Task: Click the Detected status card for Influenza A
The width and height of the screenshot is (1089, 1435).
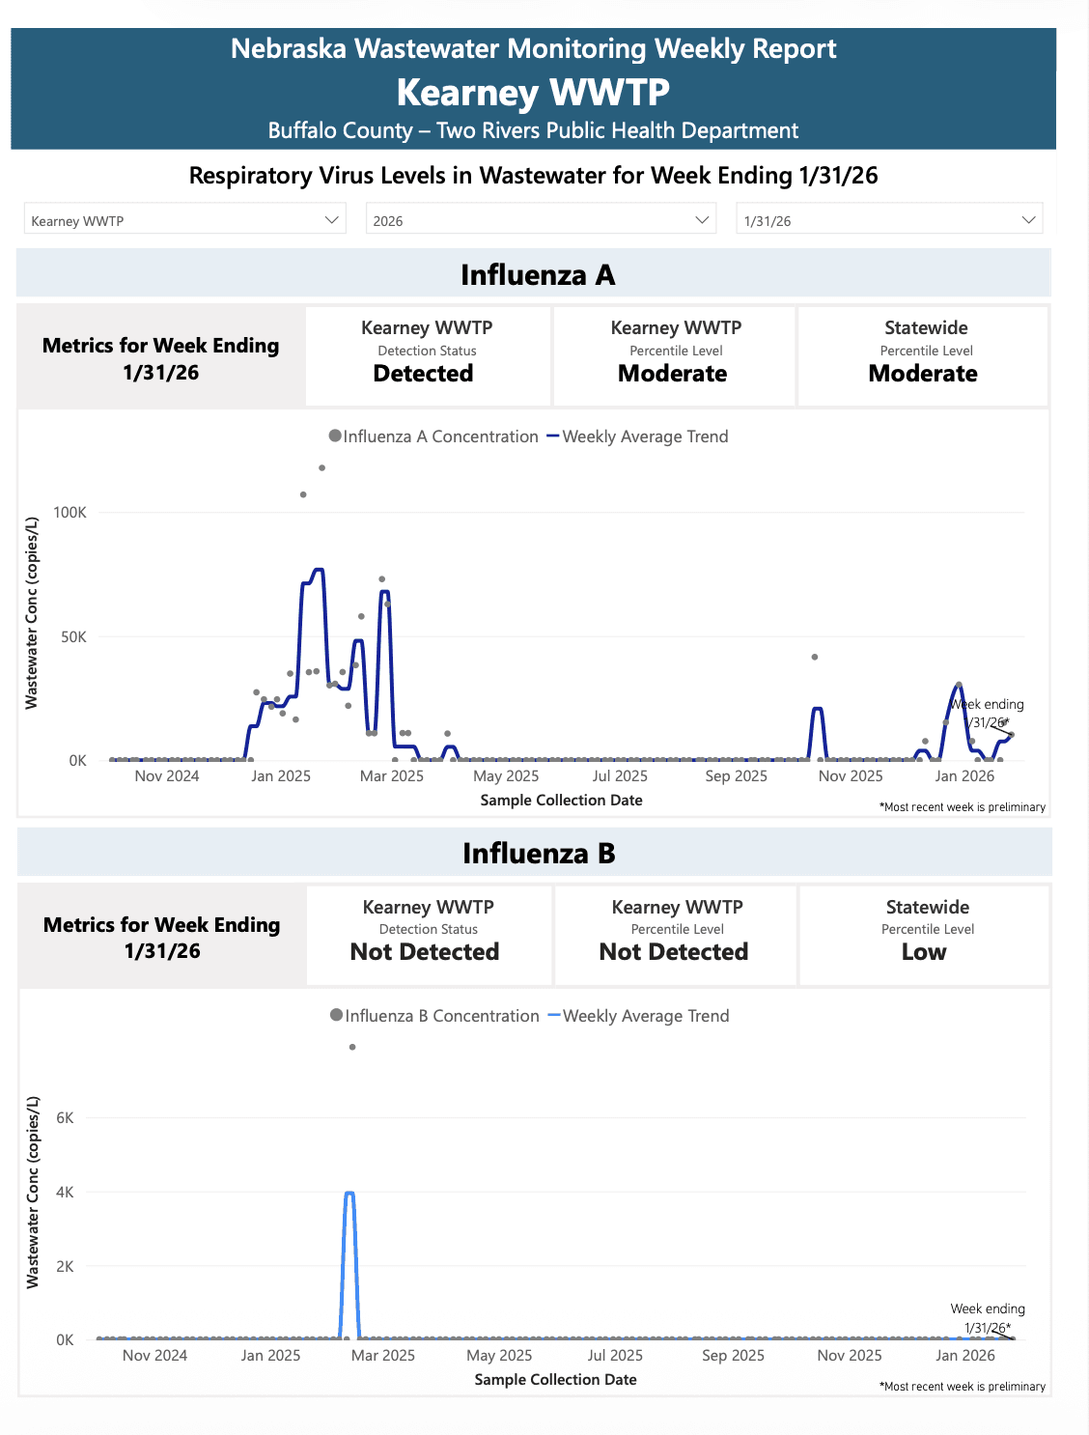Action: click(427, 355)
